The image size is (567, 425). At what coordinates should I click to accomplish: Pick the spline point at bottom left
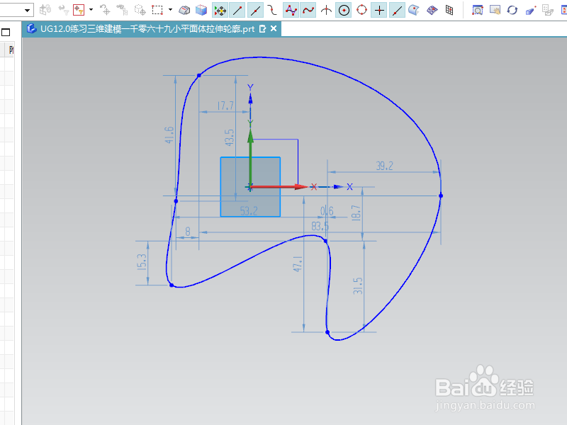(x=172, y=285)
